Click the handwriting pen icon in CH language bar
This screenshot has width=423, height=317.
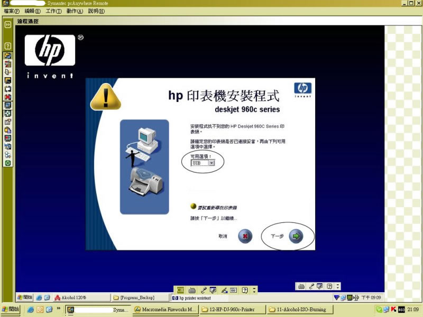click(224, 290)
